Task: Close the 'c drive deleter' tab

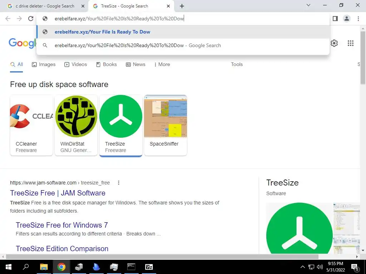Action: [x=83, y=6]
